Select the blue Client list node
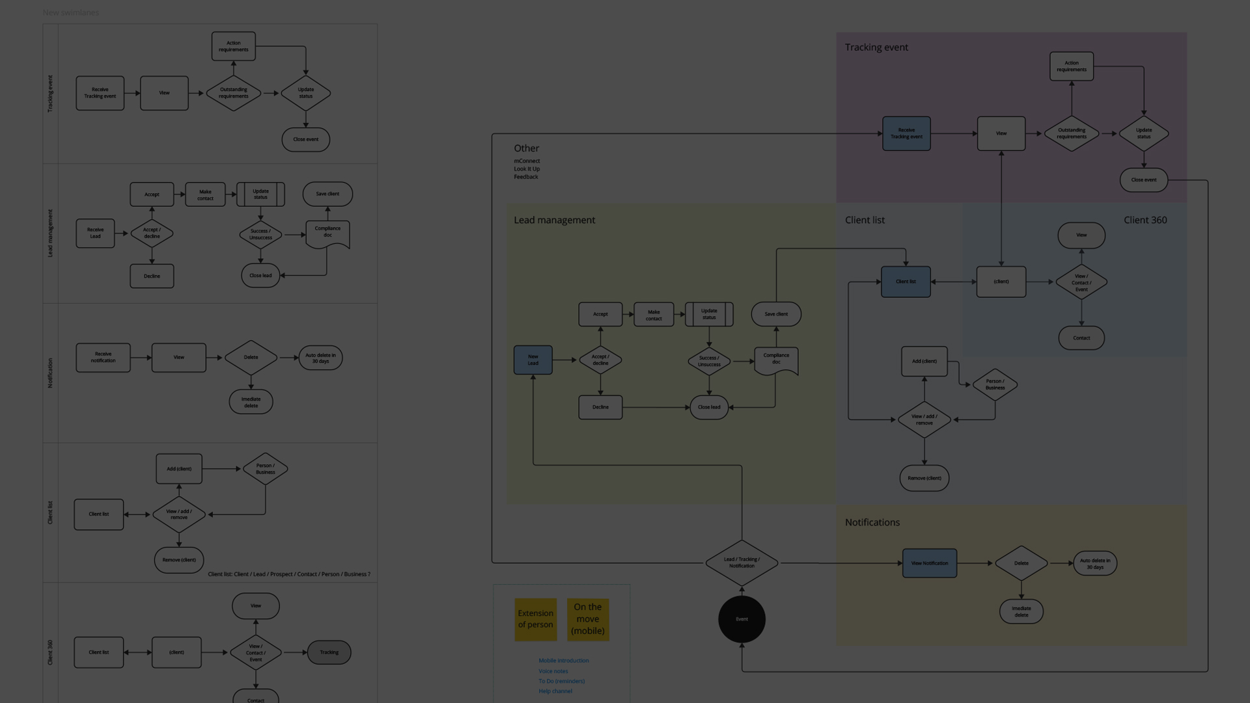 (906, 282)
